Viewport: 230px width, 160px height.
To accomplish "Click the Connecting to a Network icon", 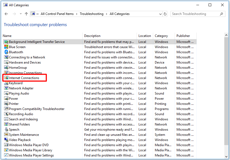I will (6, 57).
